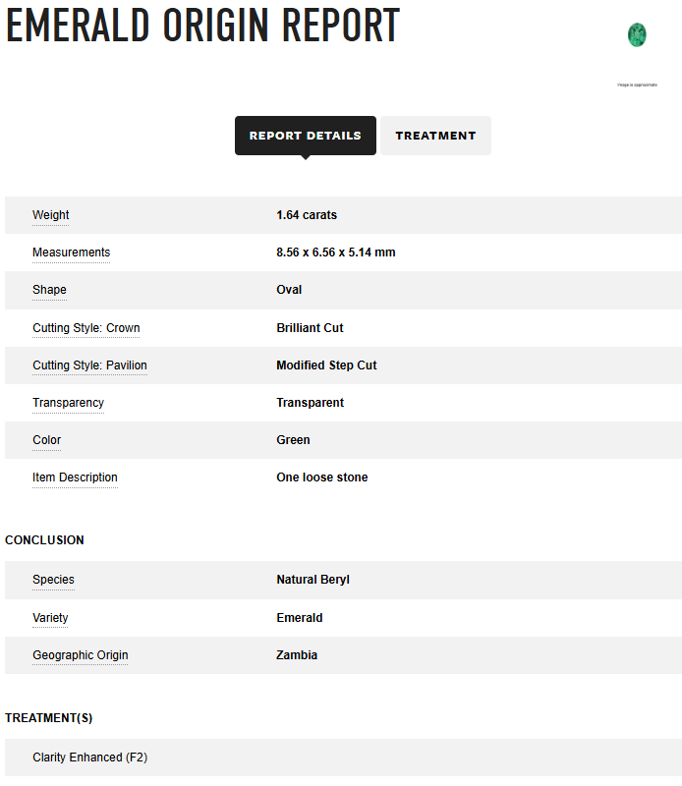Image resolution: width=682 pixels, height=786 pixels.
Task: Select the 1.64 carats value
Action: (307, 215)
